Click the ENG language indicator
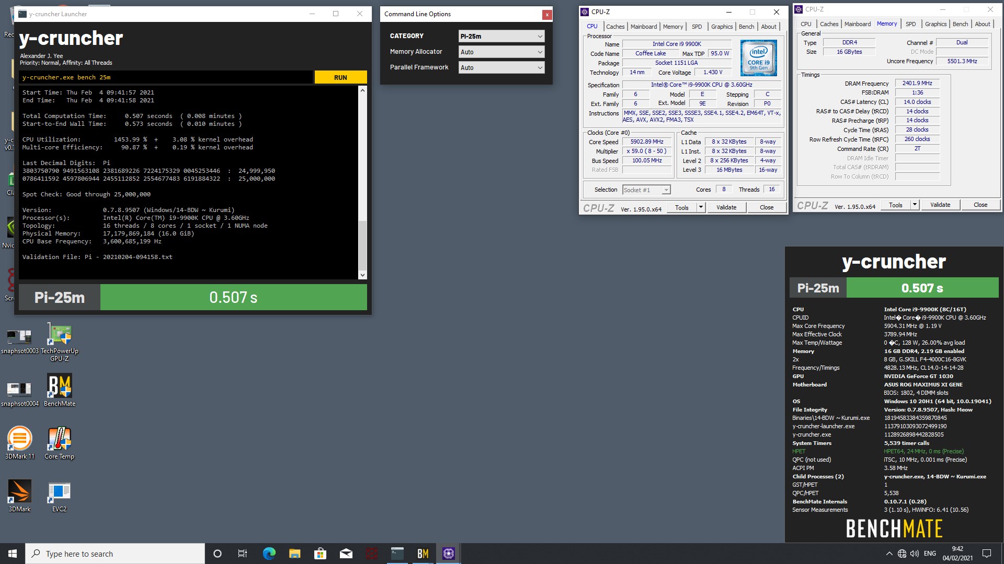1004x564 pixels. click(930, 554)
